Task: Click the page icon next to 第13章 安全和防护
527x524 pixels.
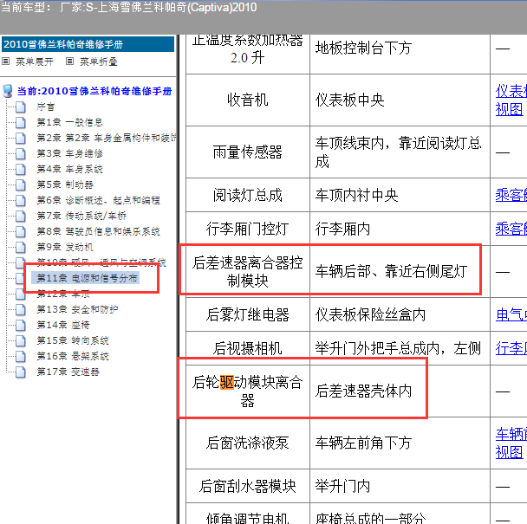Action: (x=21, y=310)
